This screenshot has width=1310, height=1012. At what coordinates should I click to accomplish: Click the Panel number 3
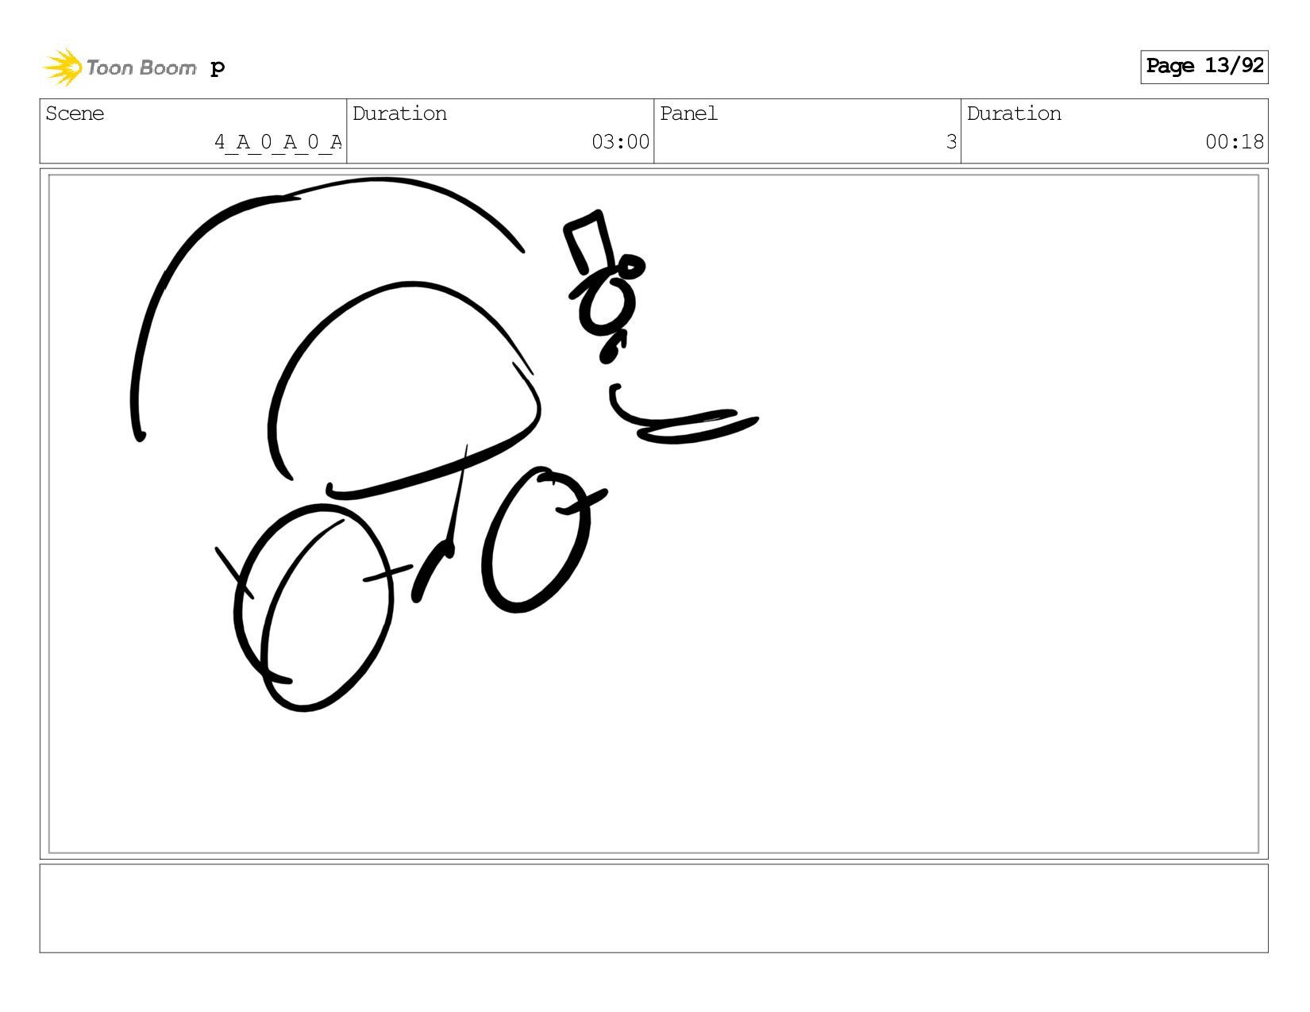pyautogui.click(x=951, y=142)
